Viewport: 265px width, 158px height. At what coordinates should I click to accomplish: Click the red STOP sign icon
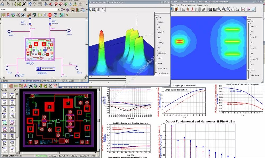point(50,15)
